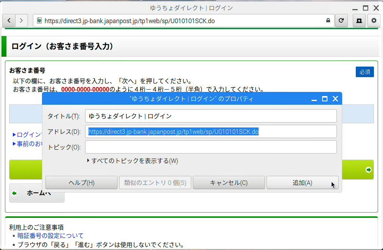Close the properties dialog with X

click(x=335, y=99)
